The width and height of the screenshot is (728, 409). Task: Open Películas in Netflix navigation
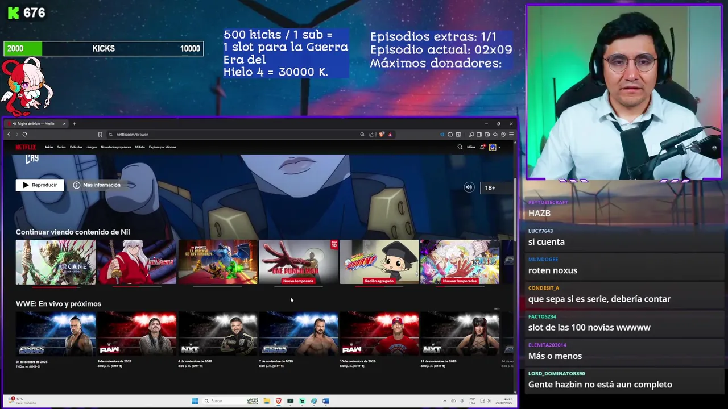coord(76,147)
